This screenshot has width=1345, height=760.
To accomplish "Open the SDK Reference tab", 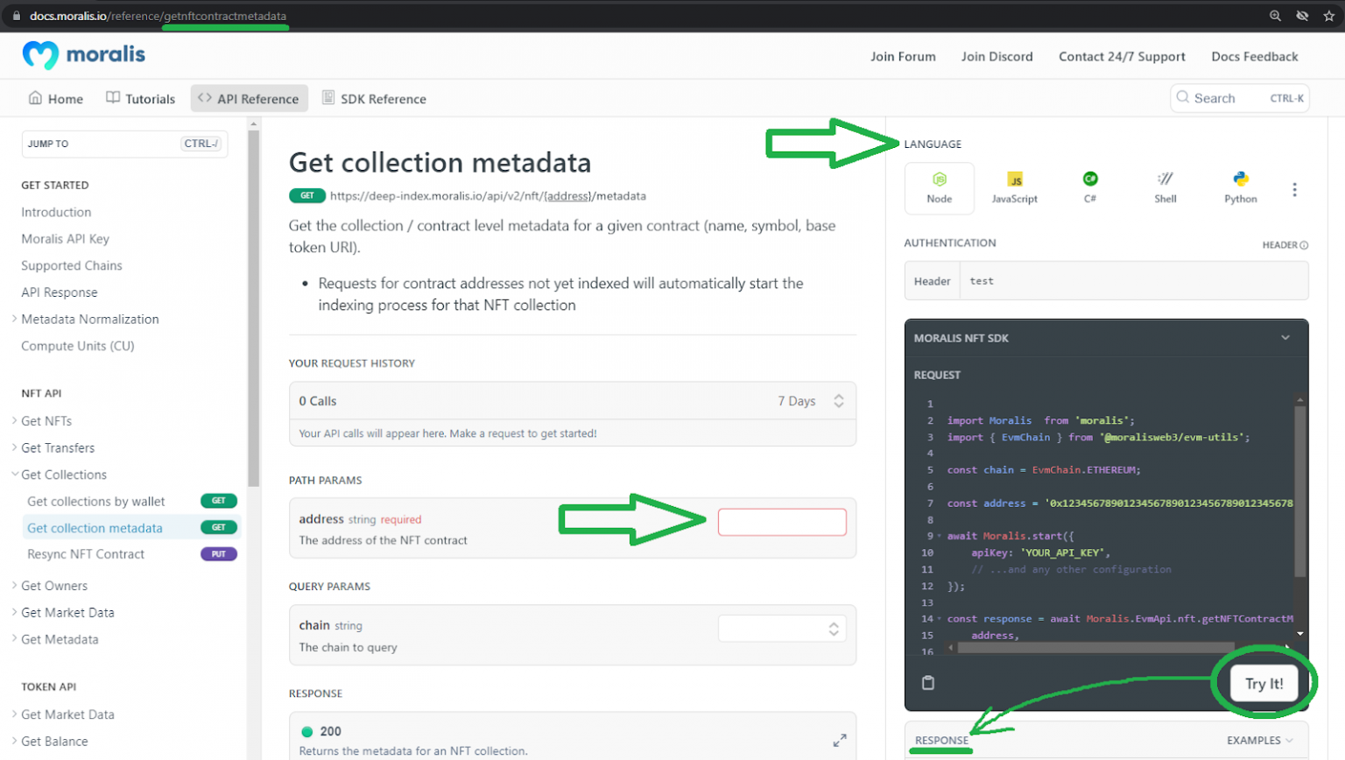I will pos(374,98).
